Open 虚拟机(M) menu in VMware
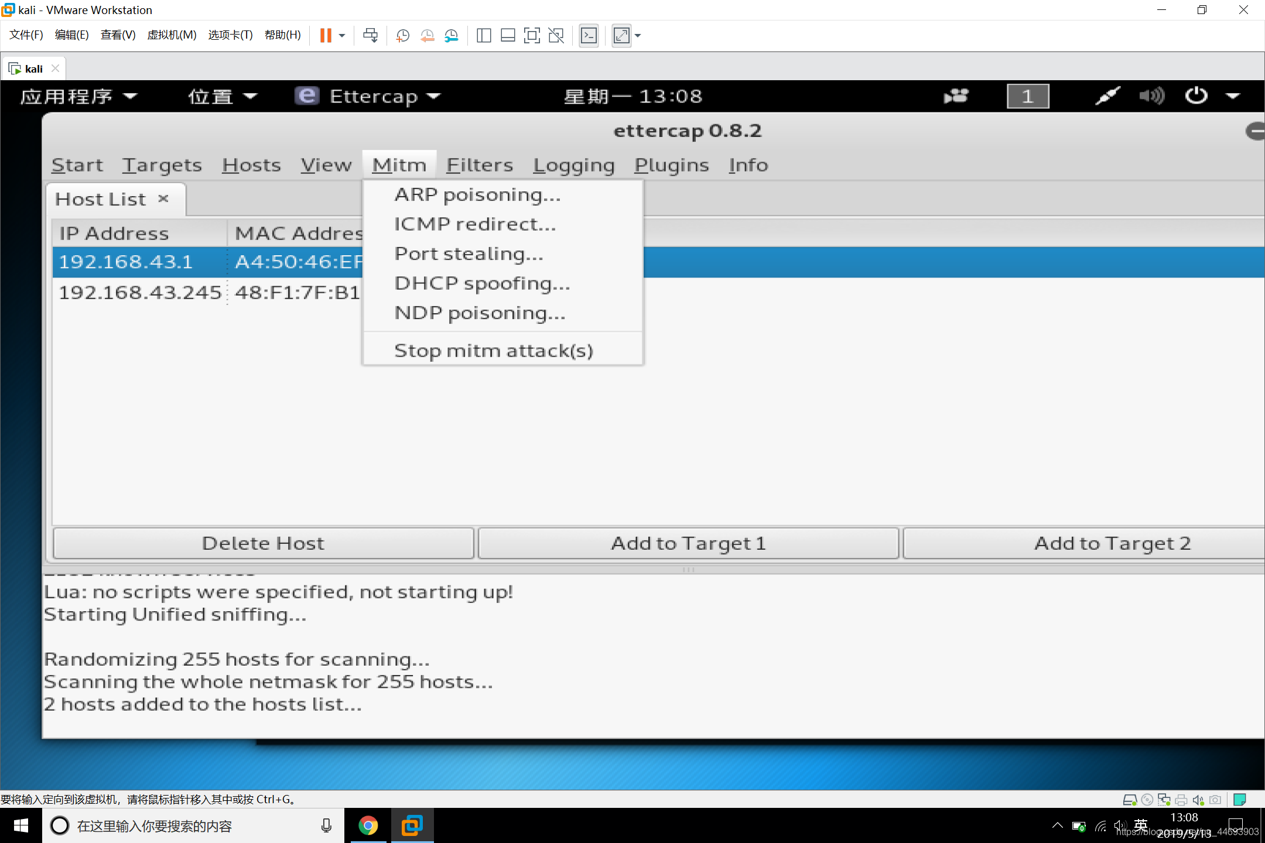 [172, 35]
